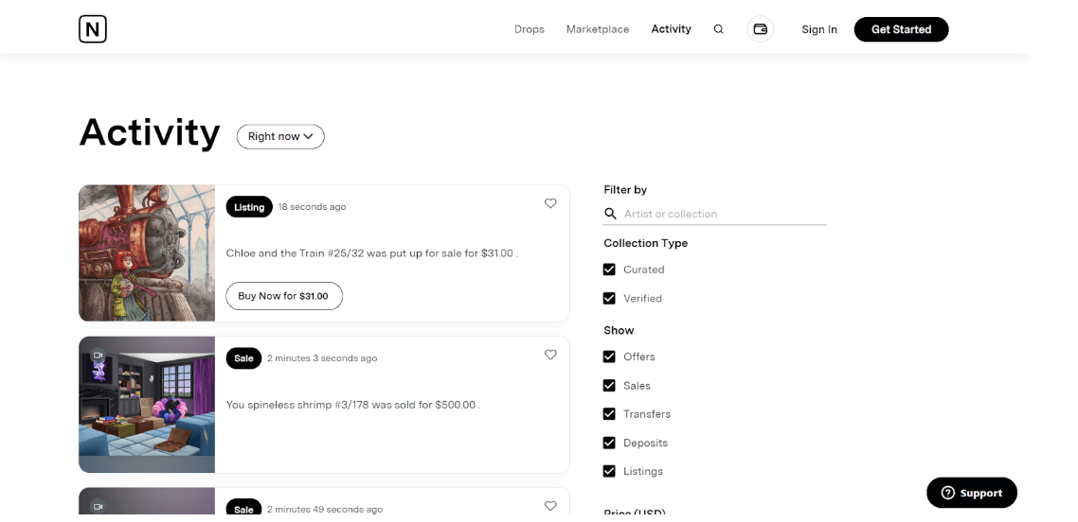The width and height of the screenshot is (1078, 522).
Task: Favorite the You spineless shrimp sale
Action: point(550,355)
